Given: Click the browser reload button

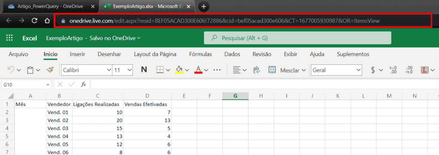Looking at the screenshot, I should pos(34,21).
